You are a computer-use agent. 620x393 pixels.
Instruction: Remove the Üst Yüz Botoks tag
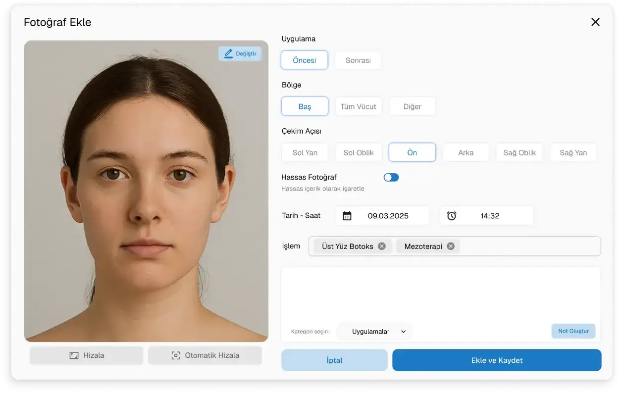pyautogui.click(x=382, y=246)
